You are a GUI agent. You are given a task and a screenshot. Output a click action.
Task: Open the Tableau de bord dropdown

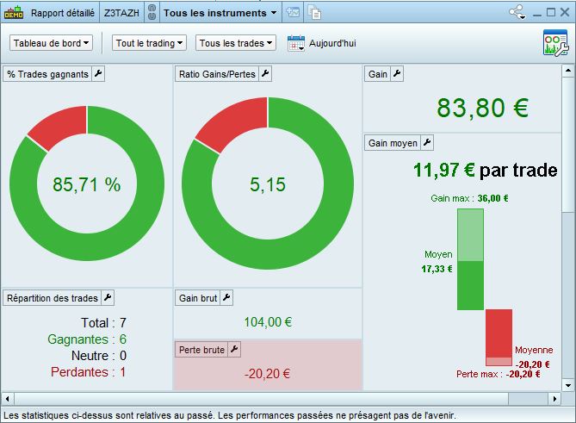click(x=51, y=43)
